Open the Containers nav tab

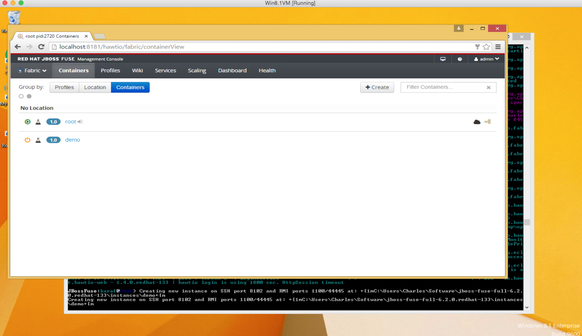tap(74, 70)
